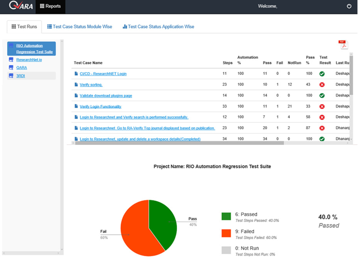Screen dimensions: 358x260
Task: Click the green Passed legend swatch
Action: tap(226, 216)
